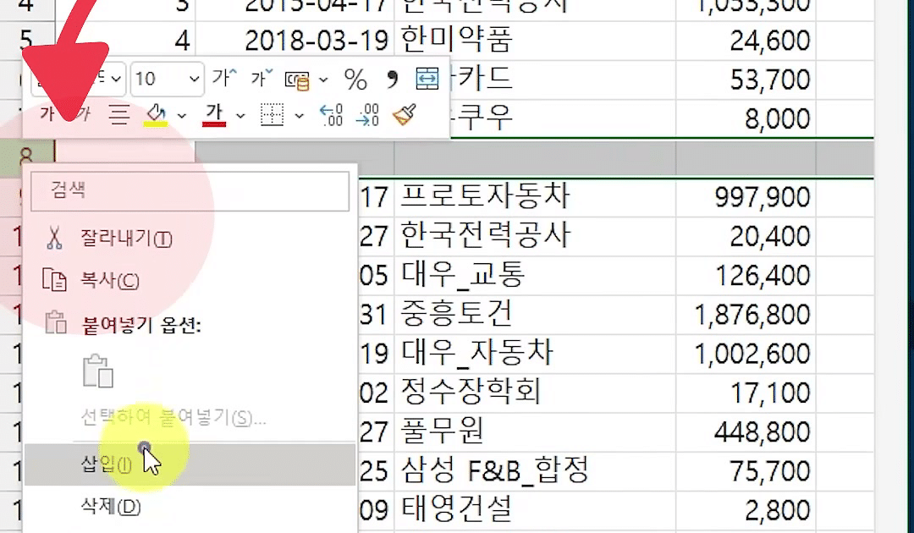Select the 53,700 amount cell
914x533 pixels.
pyautogui.click(x=746, y=80)
